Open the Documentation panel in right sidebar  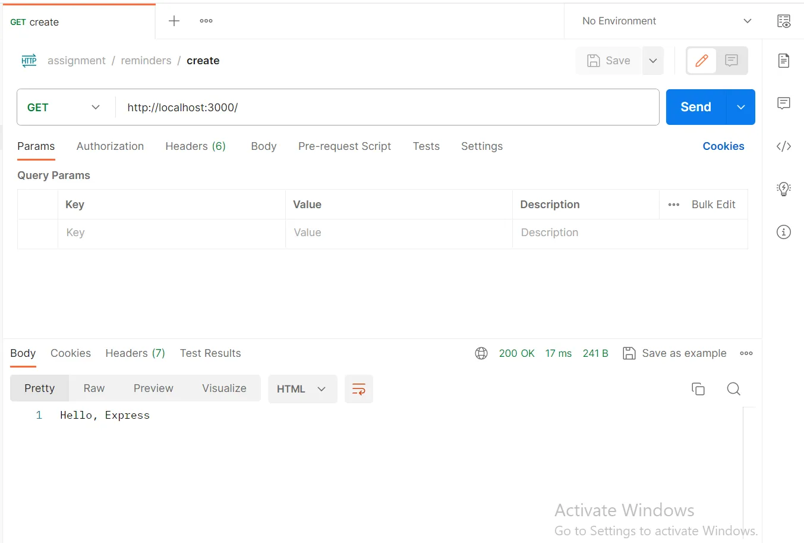click(783, 61)
